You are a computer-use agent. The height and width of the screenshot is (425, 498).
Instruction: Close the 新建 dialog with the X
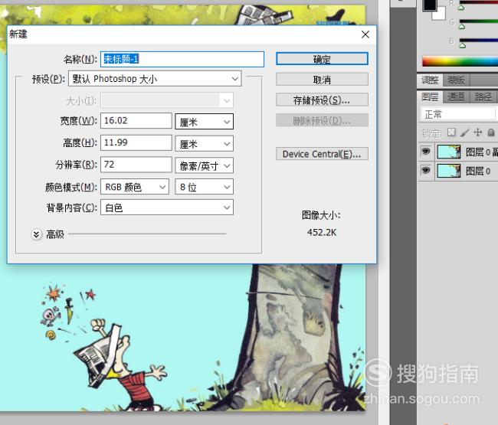pyautogui.click(x=365, y=34)
